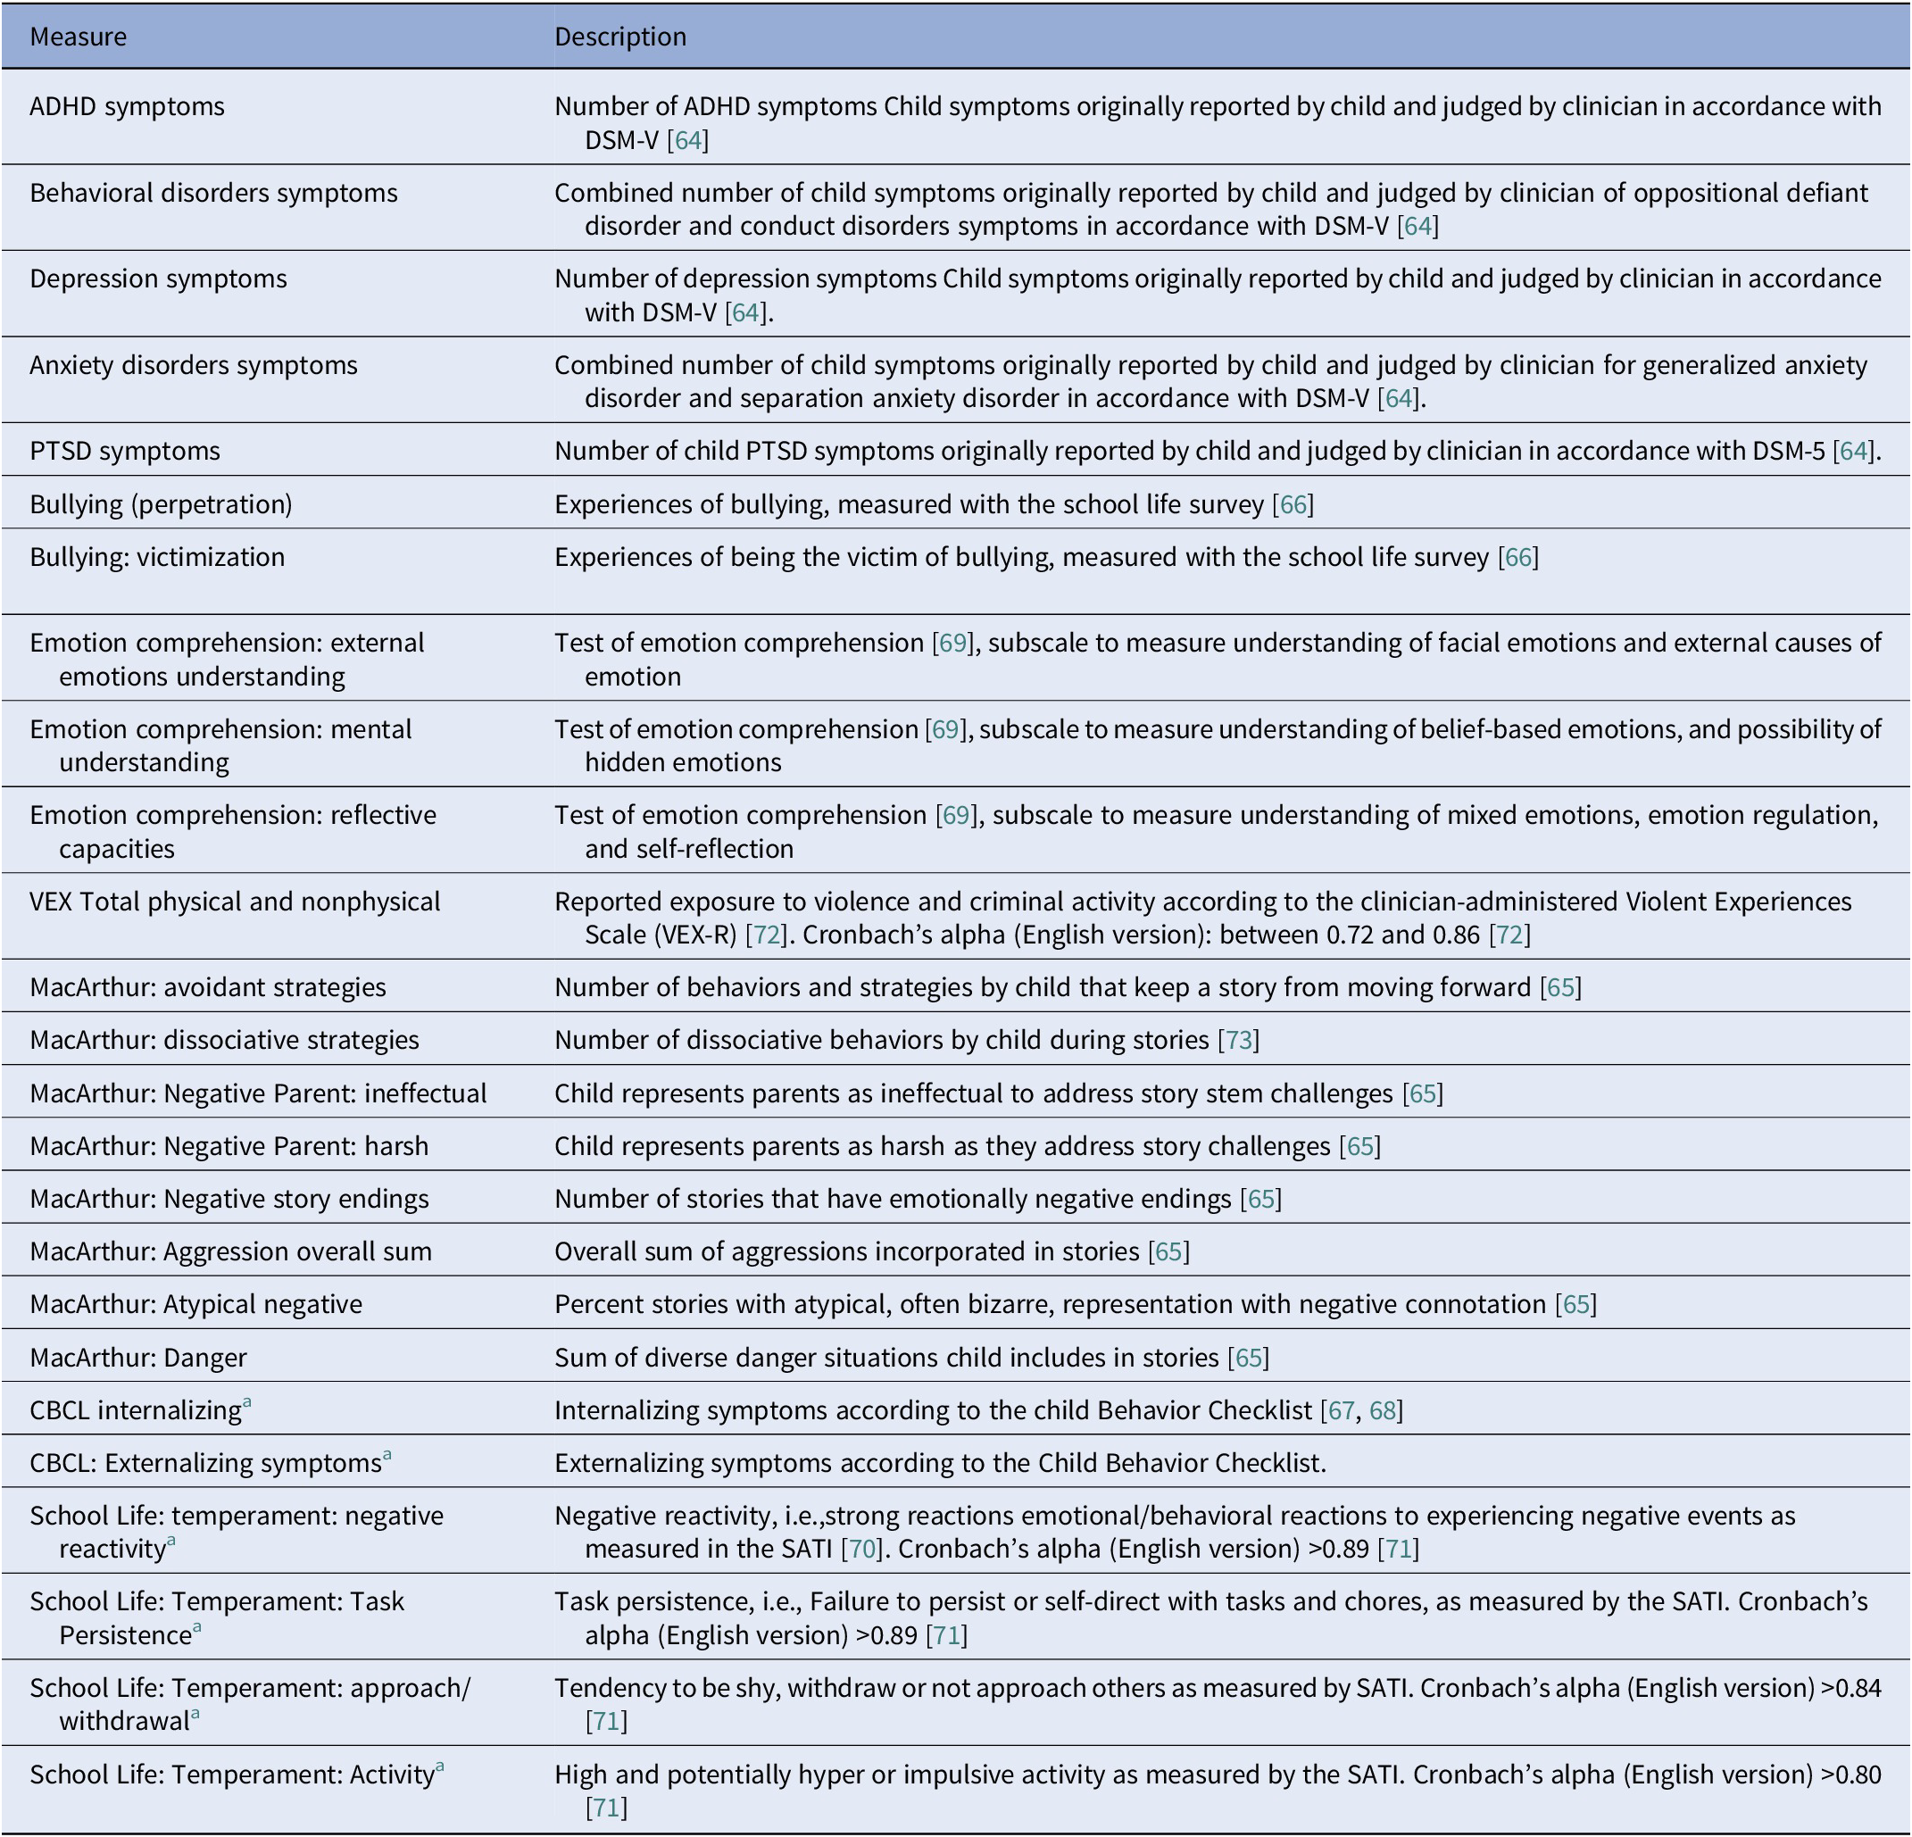Screen dimensions: 1912x1837
Task: Open citation 71 in Temperament Activity row
Action: 607,1808
